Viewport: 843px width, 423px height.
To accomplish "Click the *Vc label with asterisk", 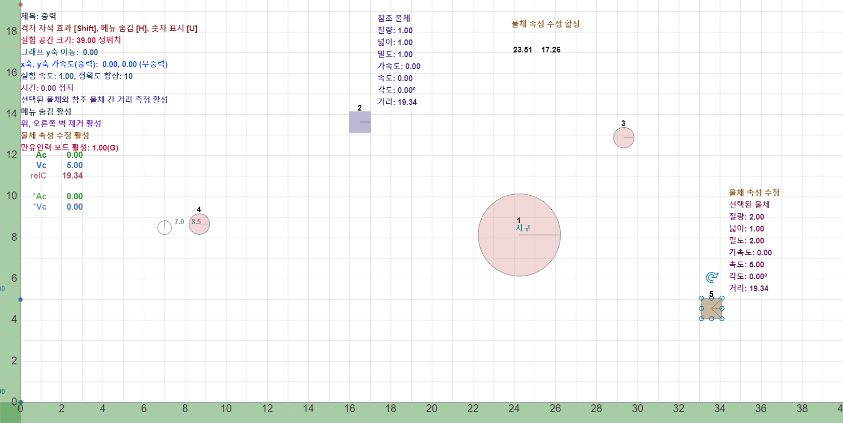I will click(x=40, y=207).
